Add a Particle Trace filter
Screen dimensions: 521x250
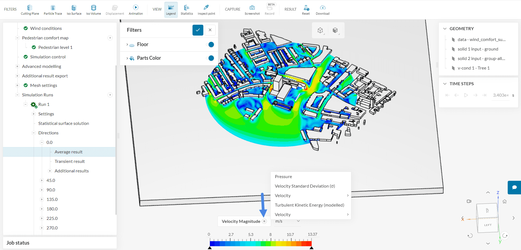point(53,10)
